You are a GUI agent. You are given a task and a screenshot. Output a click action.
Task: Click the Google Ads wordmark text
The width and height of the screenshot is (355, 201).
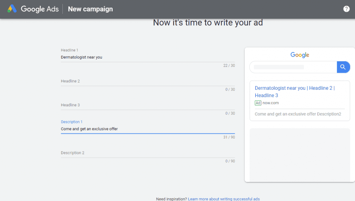point(40,9)
